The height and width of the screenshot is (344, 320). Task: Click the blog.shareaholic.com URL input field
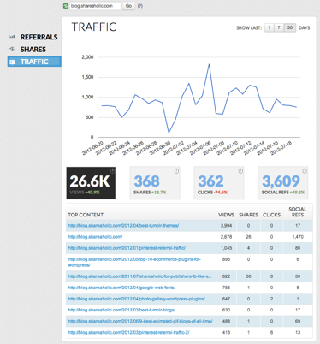coord(95,6)
